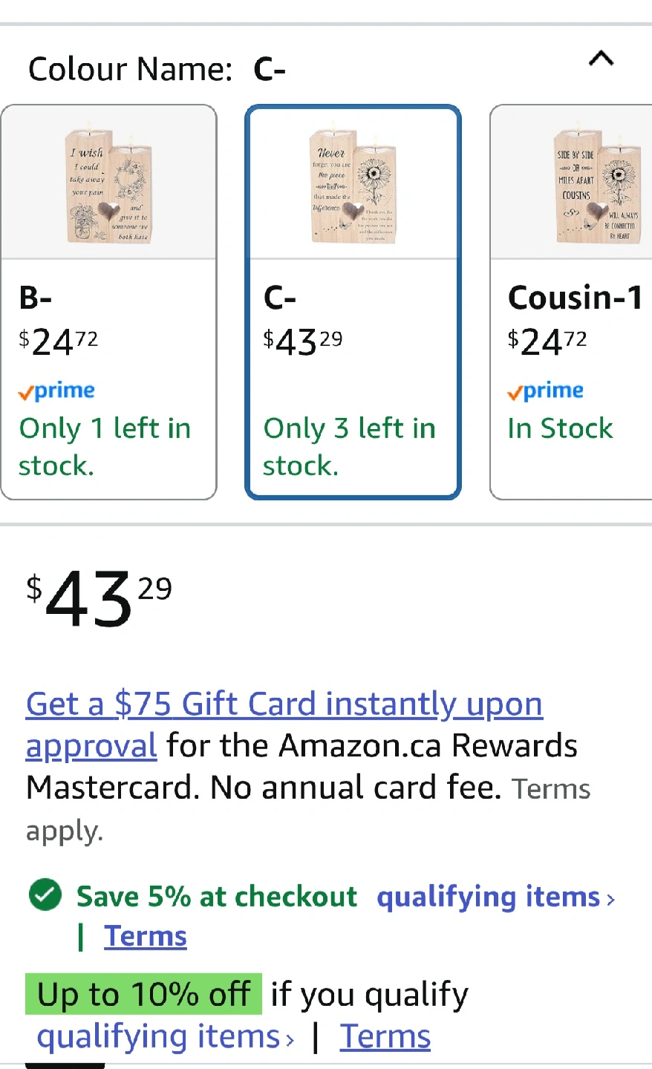652x1069 pixels.
Task: Tap the Cousin-1 option label
Action: pyautogui.click(x=575, y=298)
